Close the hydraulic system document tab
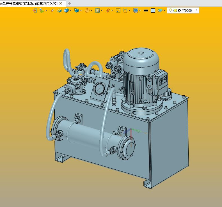 click(x=61, y=3)
